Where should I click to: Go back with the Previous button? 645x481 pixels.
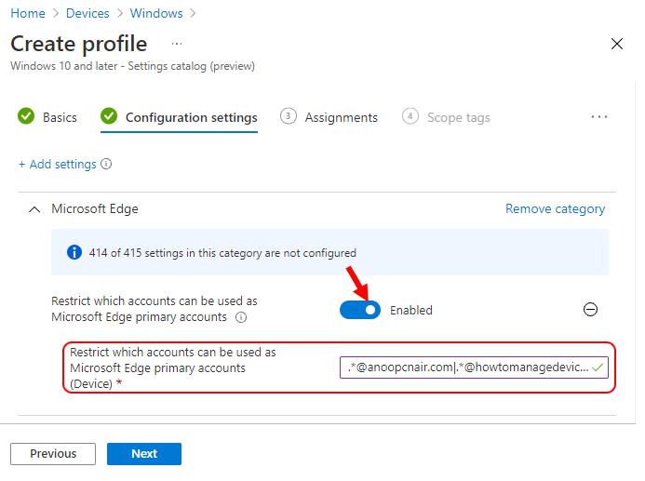pyautogui.click(x=53, y=454)
